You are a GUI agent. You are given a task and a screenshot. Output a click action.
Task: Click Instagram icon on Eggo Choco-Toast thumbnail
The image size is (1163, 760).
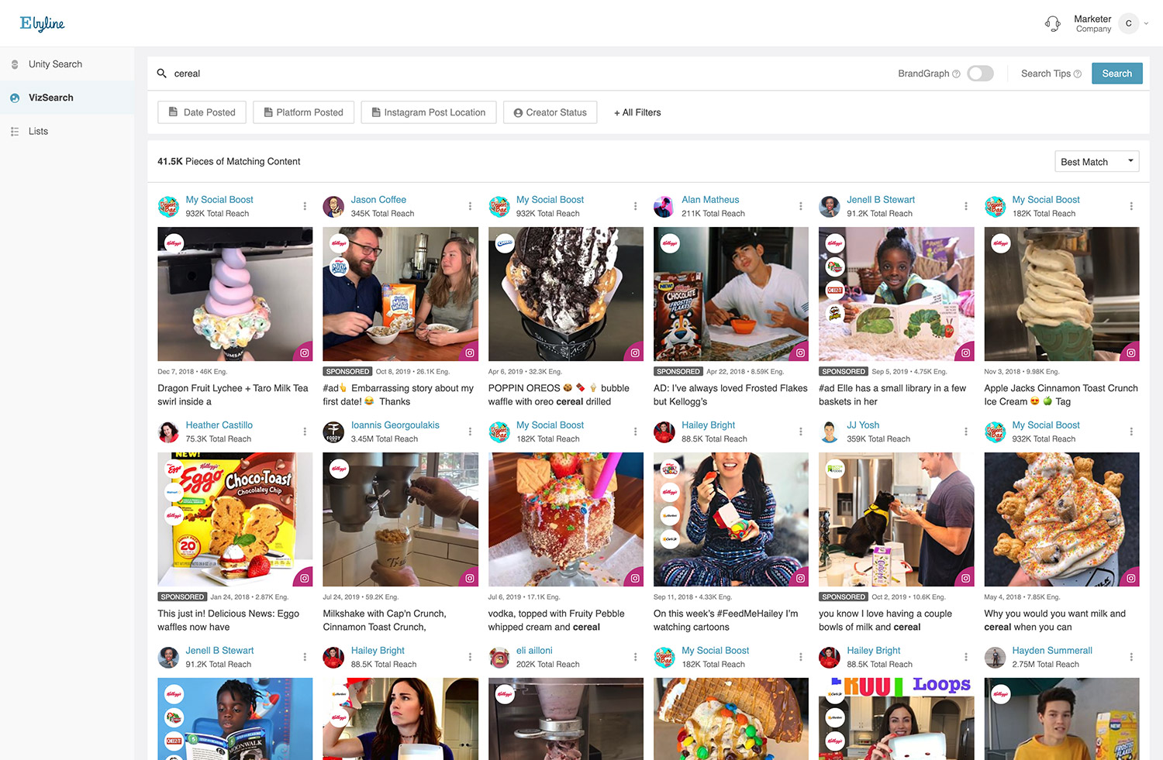305,578
